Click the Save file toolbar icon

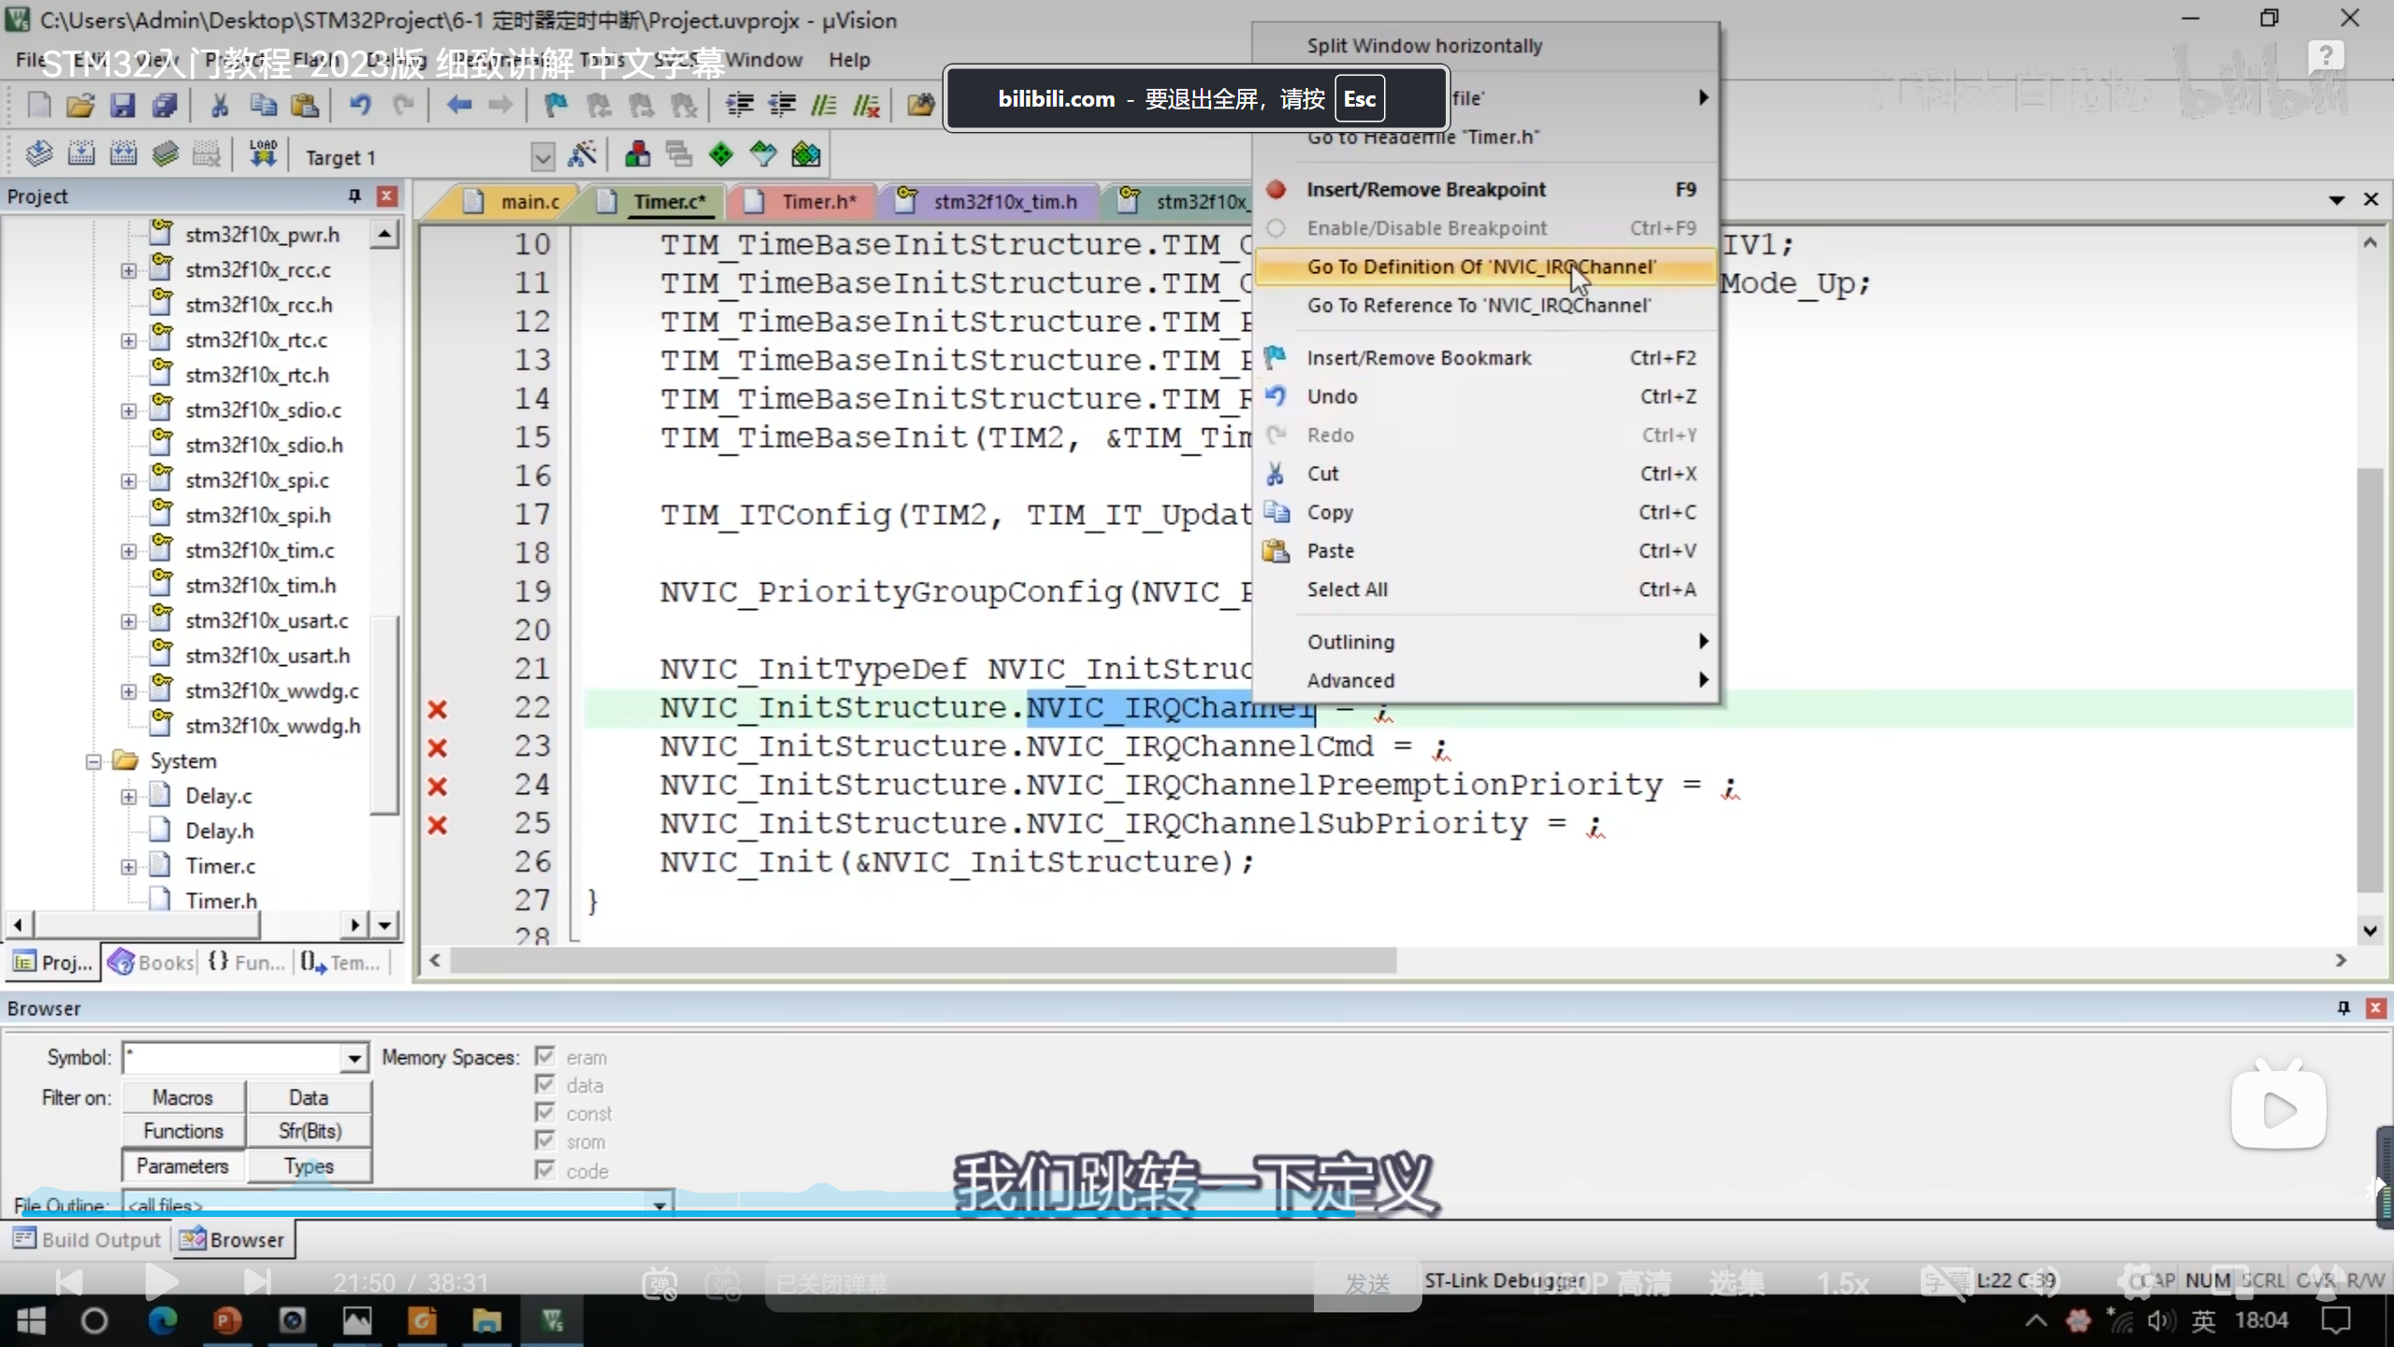[x=123, y=105]
